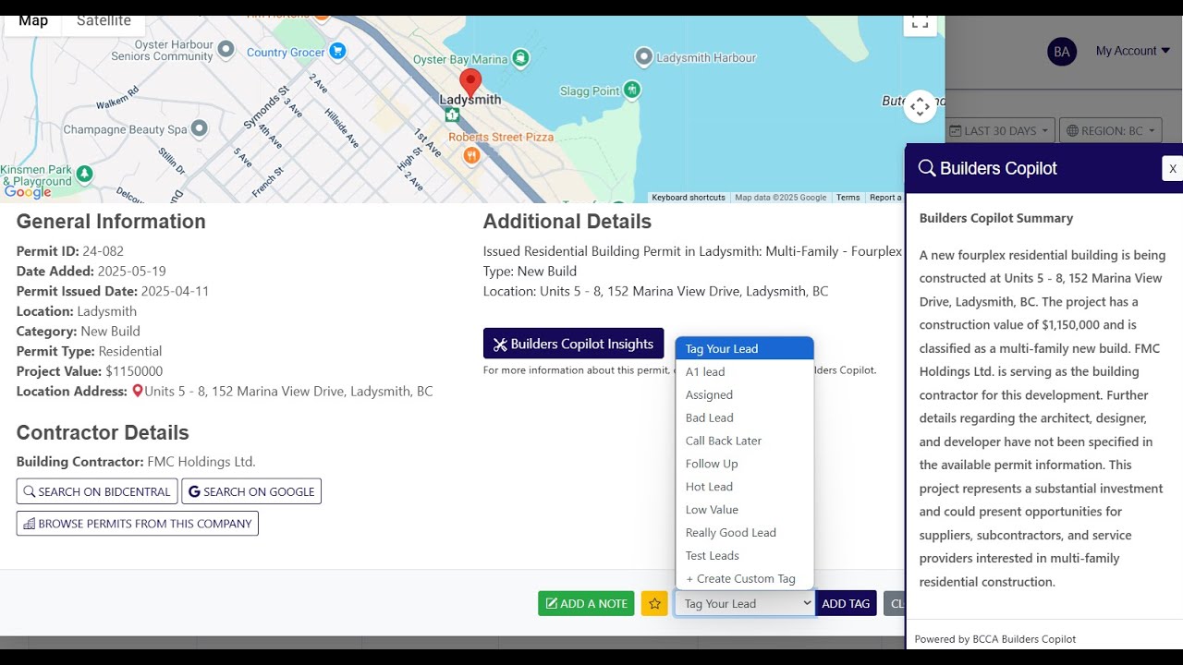Open the Region: BC filter dropdown
The width and height of the screenshot is (1183, 665).
tap(1111, 130)
